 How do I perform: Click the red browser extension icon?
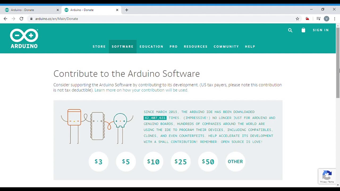coord(307,19)
